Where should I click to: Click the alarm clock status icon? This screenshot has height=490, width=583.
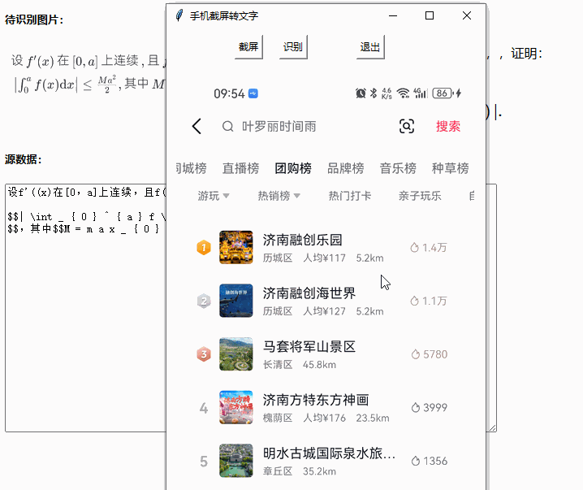[361, 93]
